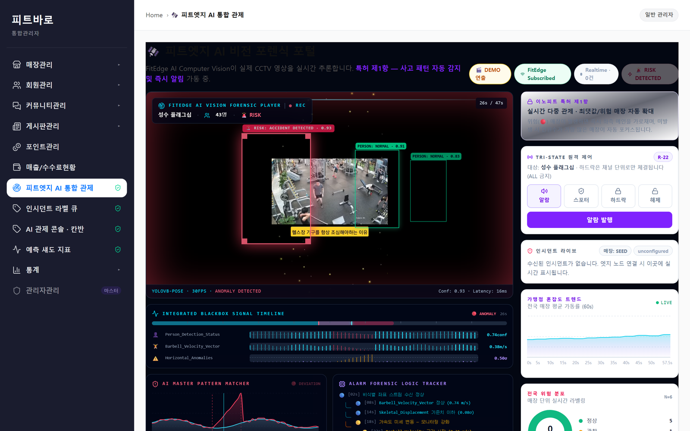The image size is (690, 431).
Task: Toggle the Realtime 0건 pill
Action: pyautogui.click(x=596, y=74)
